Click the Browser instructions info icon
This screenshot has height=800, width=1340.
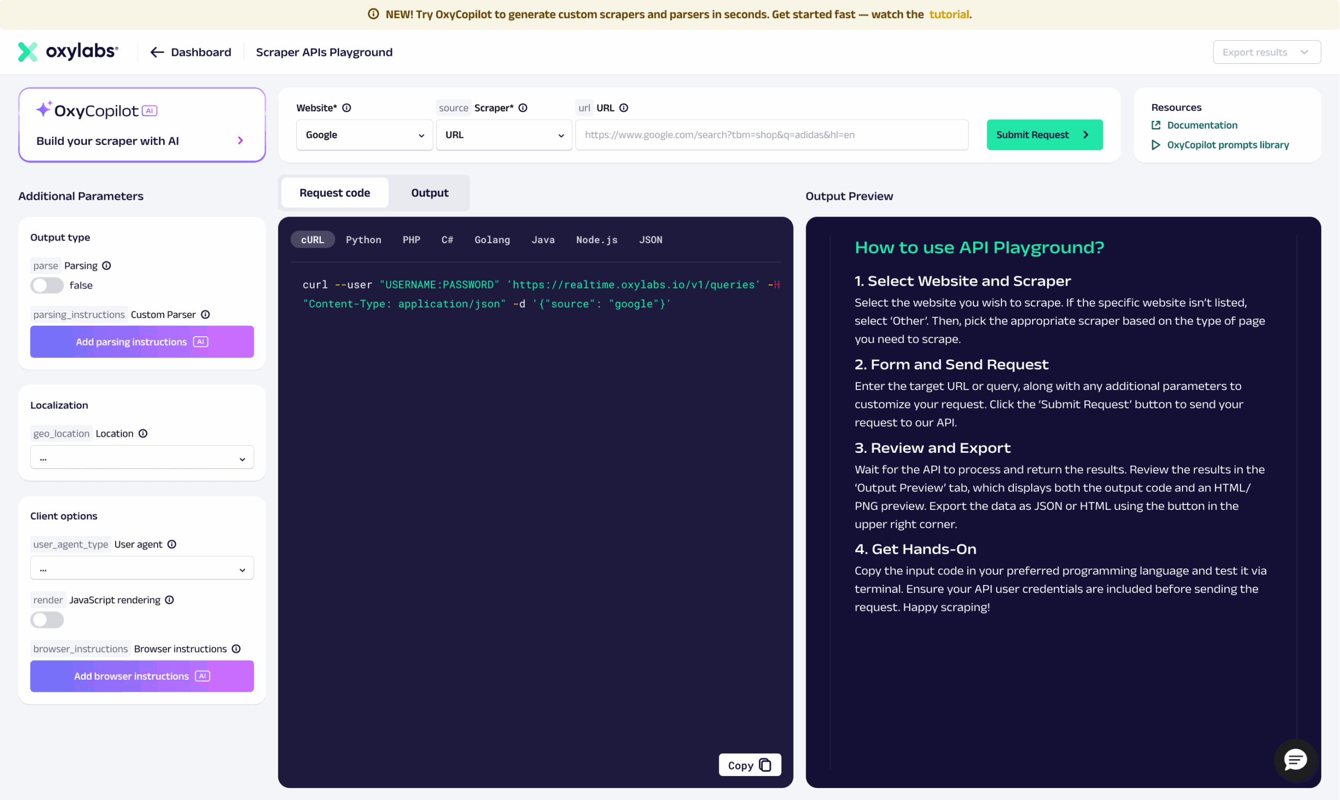pos(237,649)
